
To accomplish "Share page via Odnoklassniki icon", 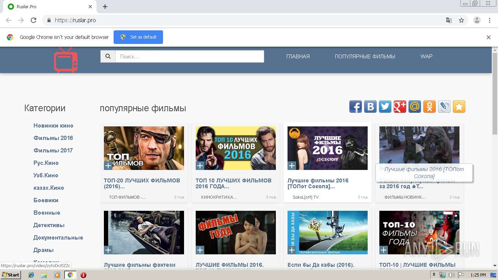I will (x=430, y=107).
